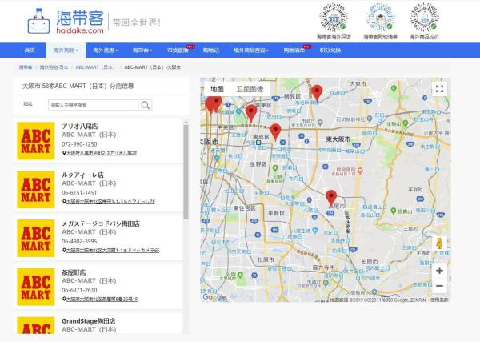The height and width of the screenshot is (342, 480).
Task: Click the 海外商品比价 QR code
Action: point(424,18)
